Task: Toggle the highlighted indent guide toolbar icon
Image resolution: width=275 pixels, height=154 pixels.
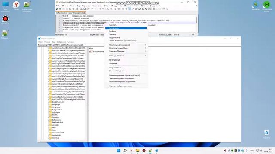Action: [130, 9]
